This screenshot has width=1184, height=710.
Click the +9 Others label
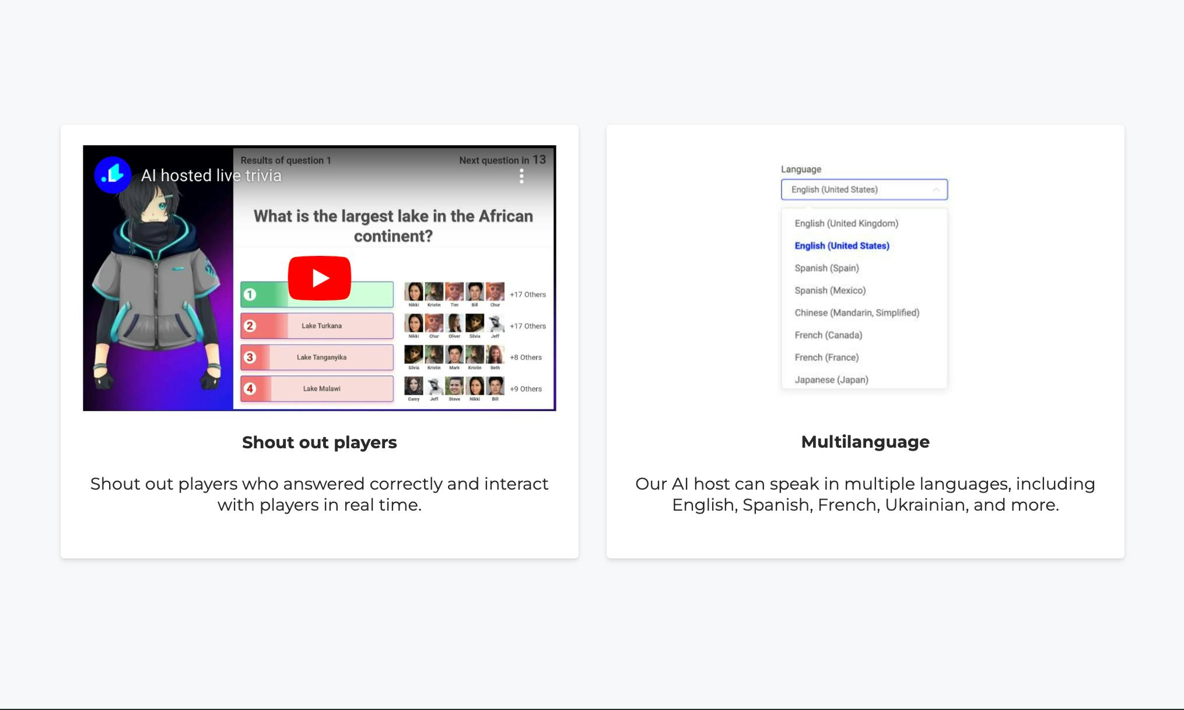526,389
